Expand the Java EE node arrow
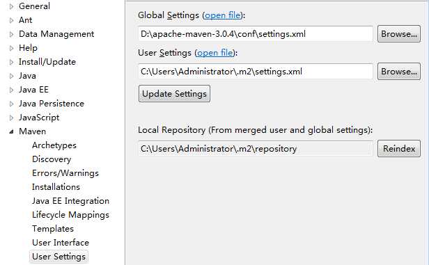429x265 pixels. (11, 90)
